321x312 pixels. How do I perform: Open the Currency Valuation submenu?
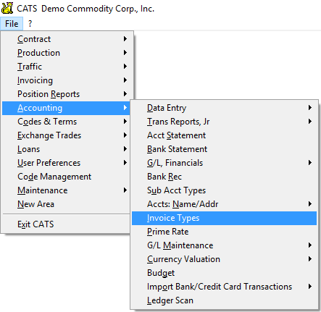pyautogui.click(x=224, y=259)
